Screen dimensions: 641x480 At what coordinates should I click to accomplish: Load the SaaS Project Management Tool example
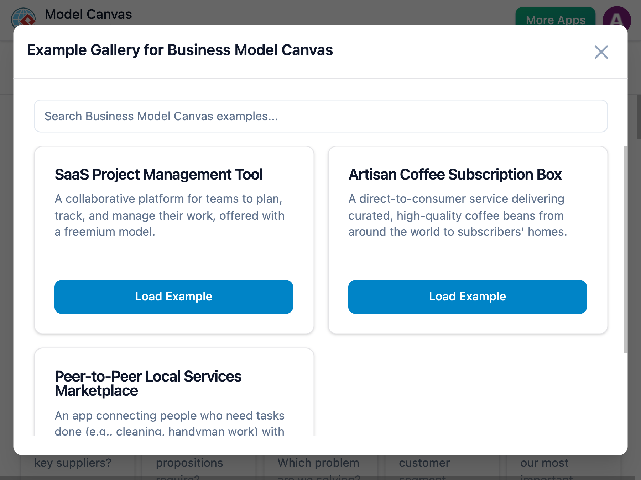coord(173,297)
